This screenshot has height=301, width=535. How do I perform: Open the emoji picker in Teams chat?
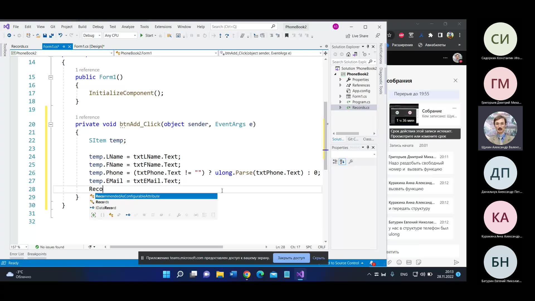point(399,262)
